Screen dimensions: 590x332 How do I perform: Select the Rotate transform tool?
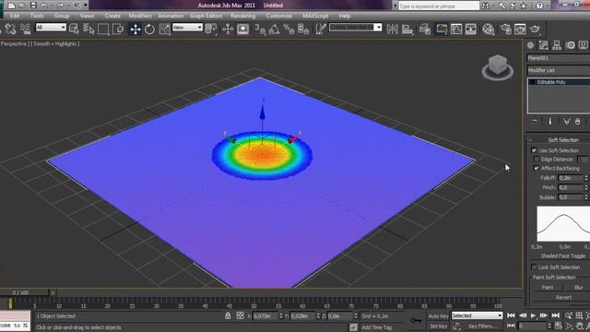149,29
